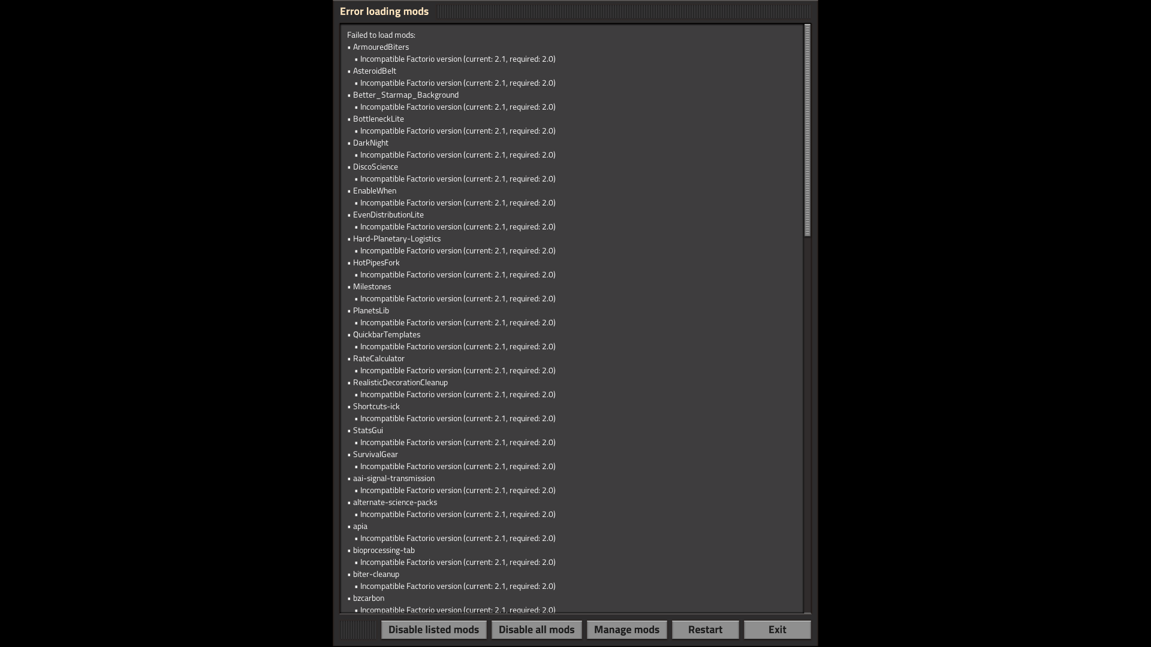Click the Disable listed mods button
Screen dimensions: 1151x647
[x=433, y=630]
